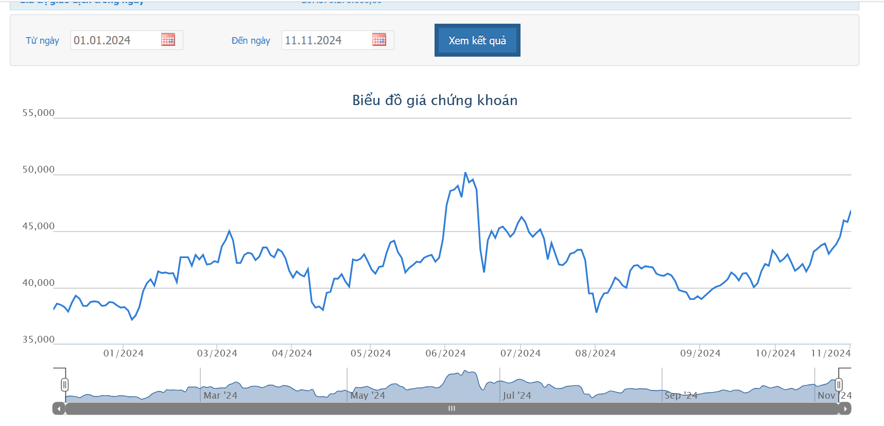This screenshot has width=884, height=426.
Task: Click the end date field showing 11.11.2024
Action: tap(338, 40)
